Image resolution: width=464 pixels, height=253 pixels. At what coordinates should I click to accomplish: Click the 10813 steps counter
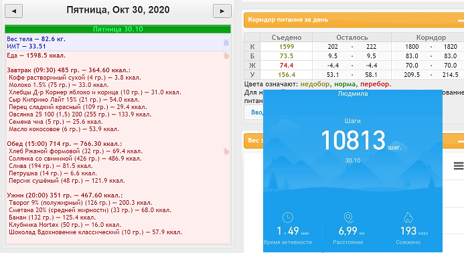[353, 141]
